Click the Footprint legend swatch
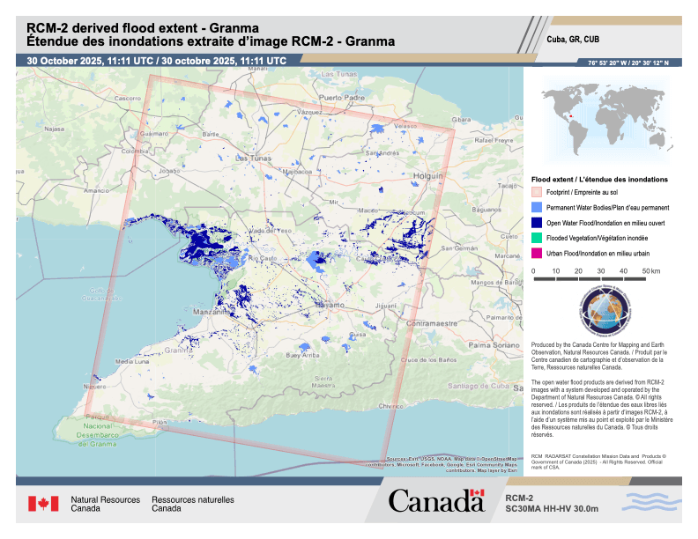The image size is (698, 539). click(x=537, y=191)
